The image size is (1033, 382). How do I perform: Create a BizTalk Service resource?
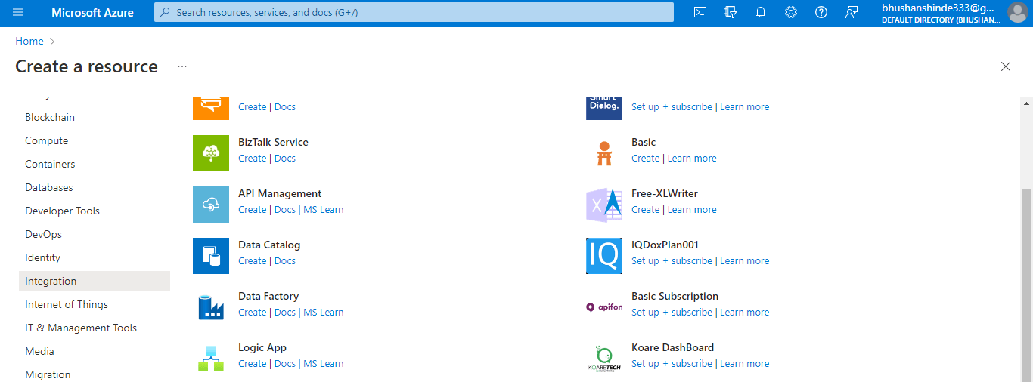(252, 158)
